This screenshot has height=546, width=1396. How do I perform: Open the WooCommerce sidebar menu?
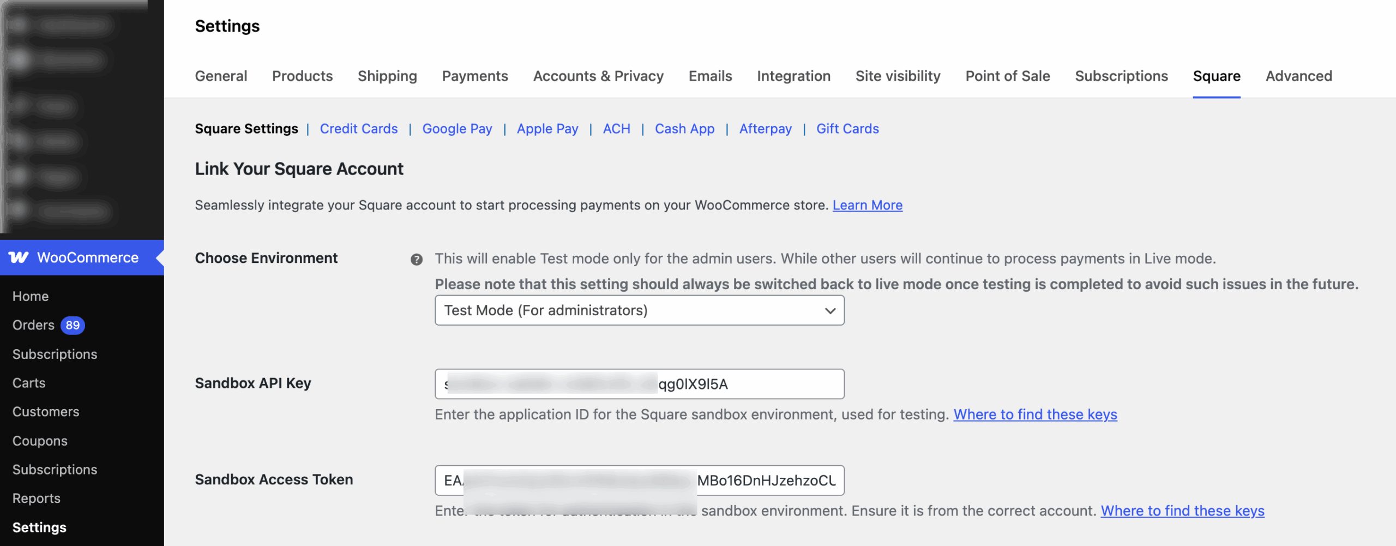(82, 257)
